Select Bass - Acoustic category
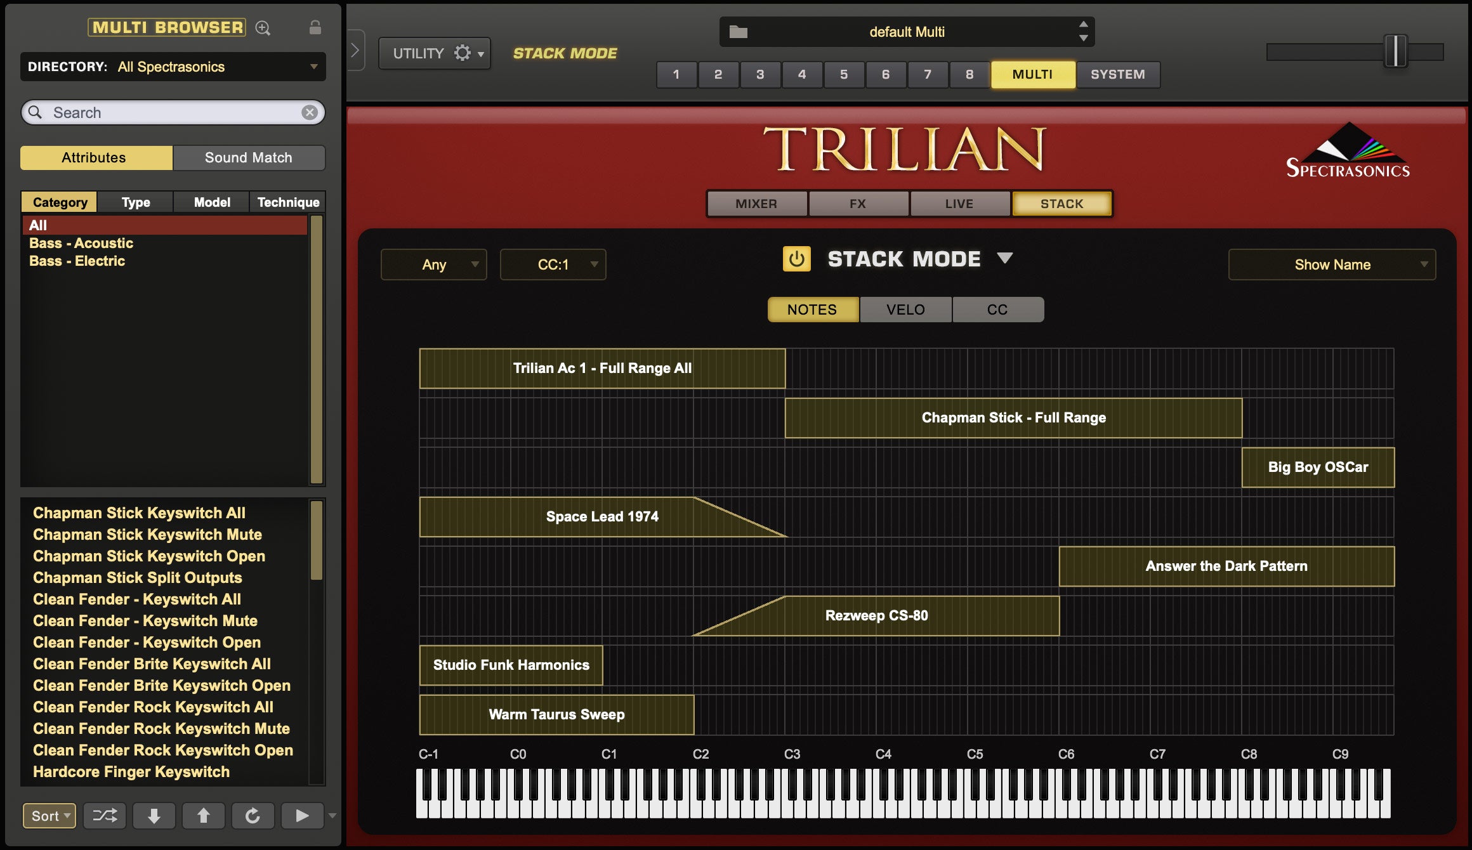The width and height of the screenshot is (1472, 850). (x=80, y=242)
